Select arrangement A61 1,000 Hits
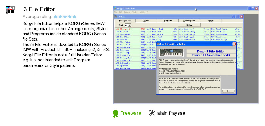The width and height of the screenshot is (265, 126). 131,56
